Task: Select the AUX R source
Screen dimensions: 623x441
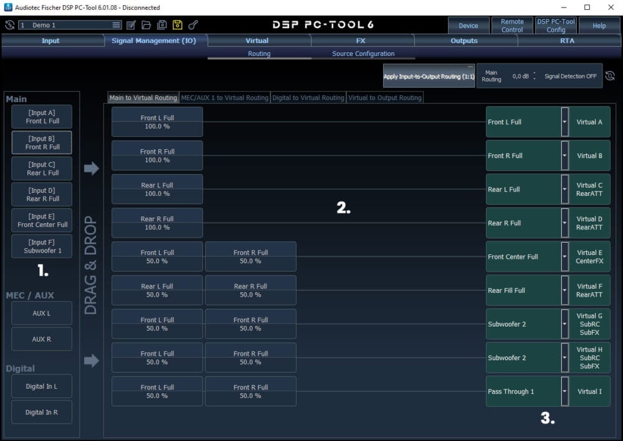Action: [x=42, y=339]
